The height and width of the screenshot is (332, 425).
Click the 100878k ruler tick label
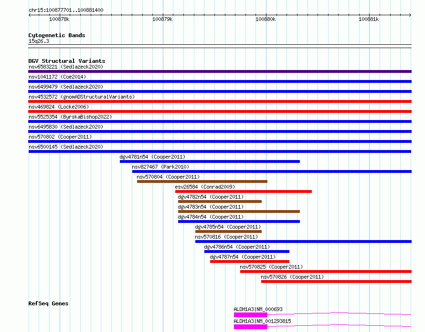coord(59,20)
